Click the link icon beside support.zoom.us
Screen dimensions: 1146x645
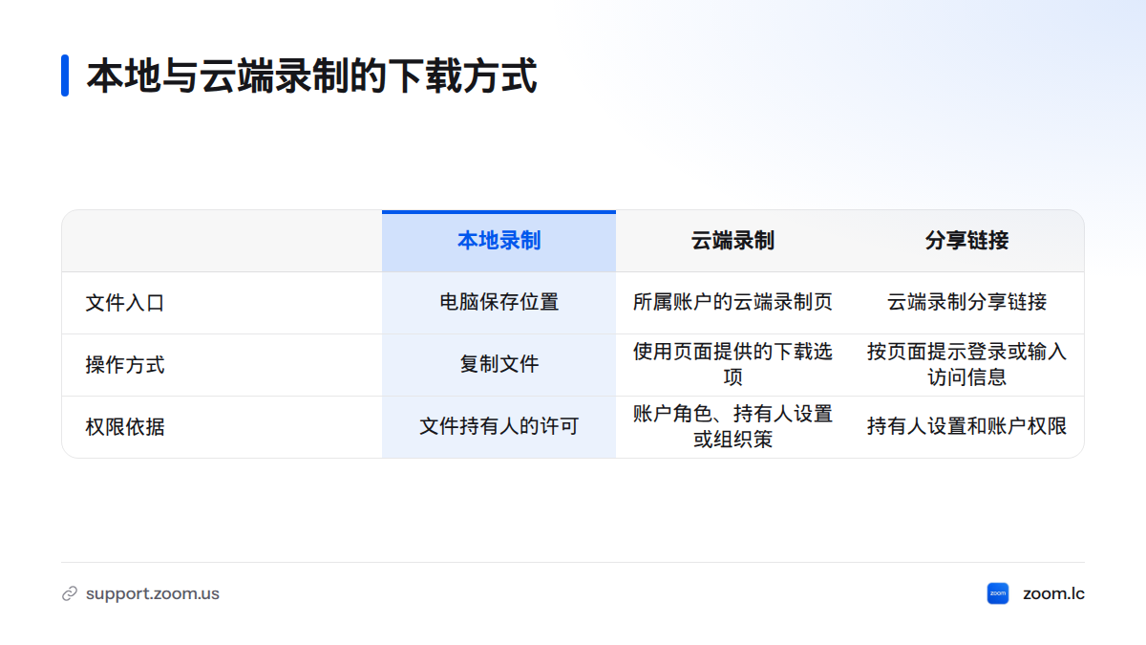(69, 593)
